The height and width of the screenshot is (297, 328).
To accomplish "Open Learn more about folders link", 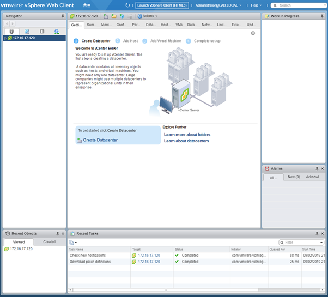I will 187,135.
